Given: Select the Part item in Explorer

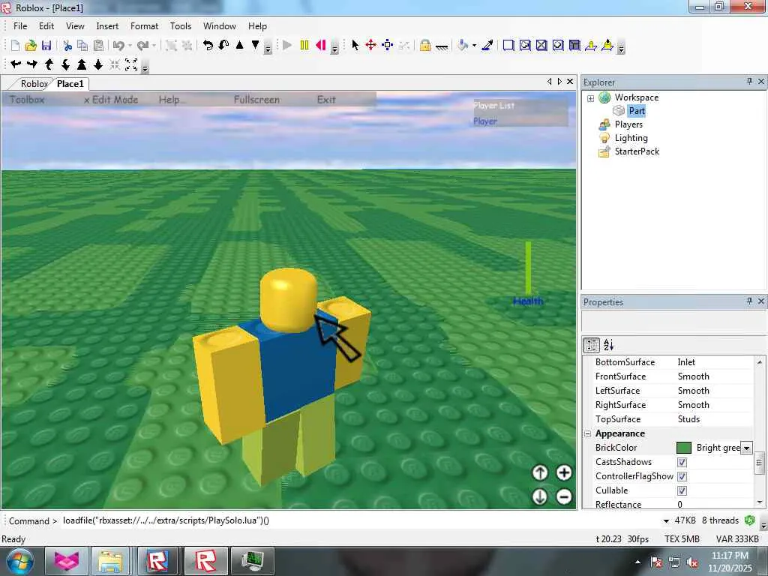Looking at the screenshot, I should 636,111.
